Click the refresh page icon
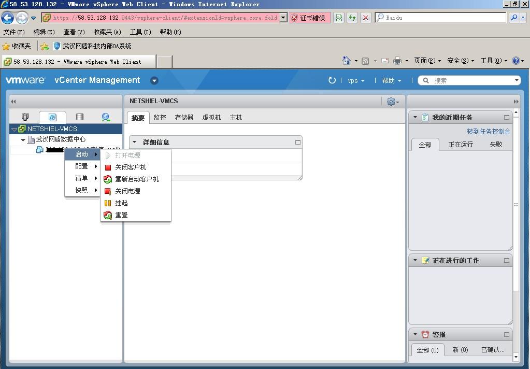The image size is (530, 369). [x=352, y=18]
